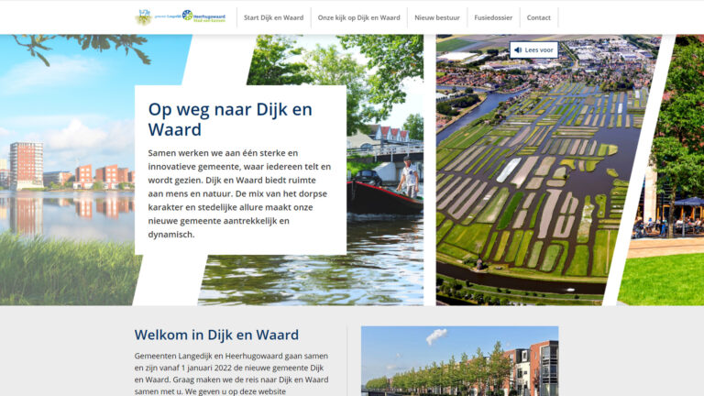
Task: Click the Heerhugowaard Stad van Kansen logo
Action: 203,16
